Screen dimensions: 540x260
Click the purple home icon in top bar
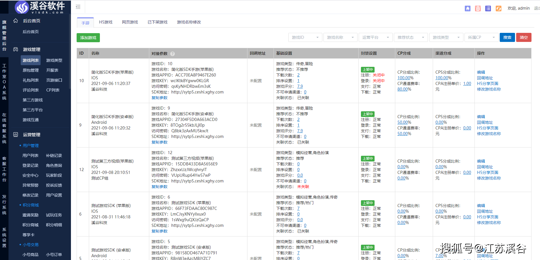tap(468, 8)
